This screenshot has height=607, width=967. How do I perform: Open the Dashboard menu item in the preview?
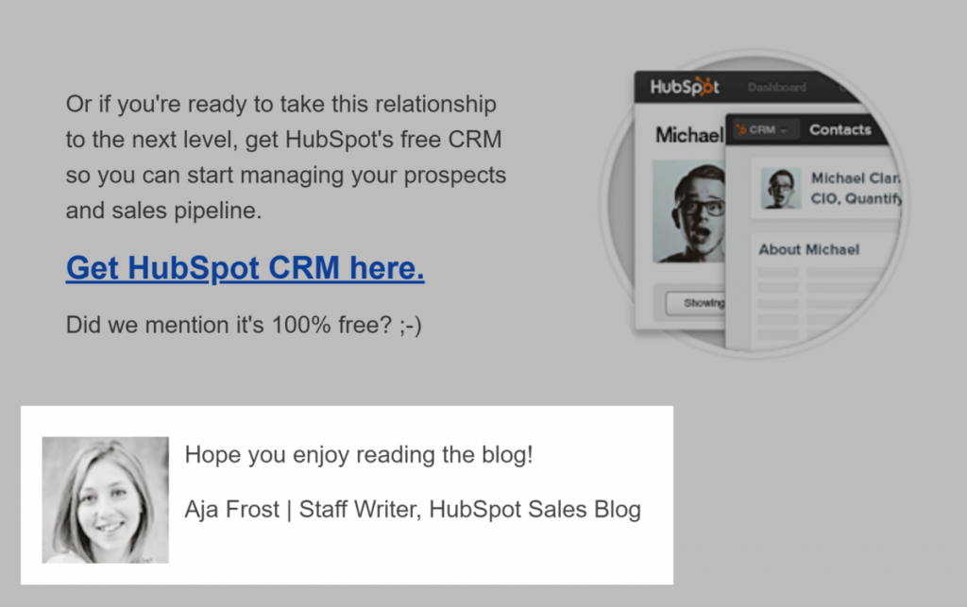pos(776,87)
